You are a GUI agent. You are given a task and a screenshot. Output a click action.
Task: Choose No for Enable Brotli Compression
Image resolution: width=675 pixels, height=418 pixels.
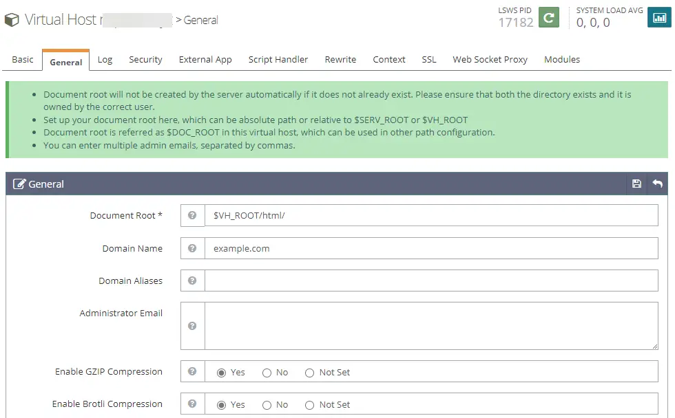coord(267,405)
